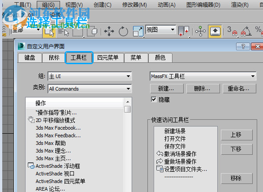Uncheck the 隐藏 checkbox

point(154,100)
